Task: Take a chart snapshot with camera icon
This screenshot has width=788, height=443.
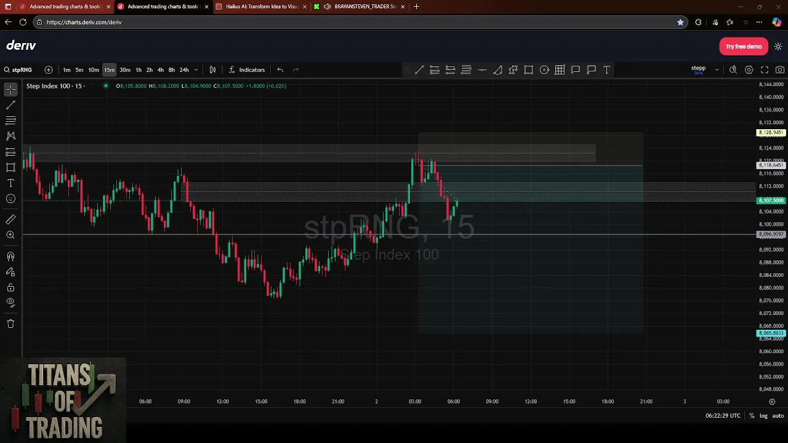Action: pos(780,70)
